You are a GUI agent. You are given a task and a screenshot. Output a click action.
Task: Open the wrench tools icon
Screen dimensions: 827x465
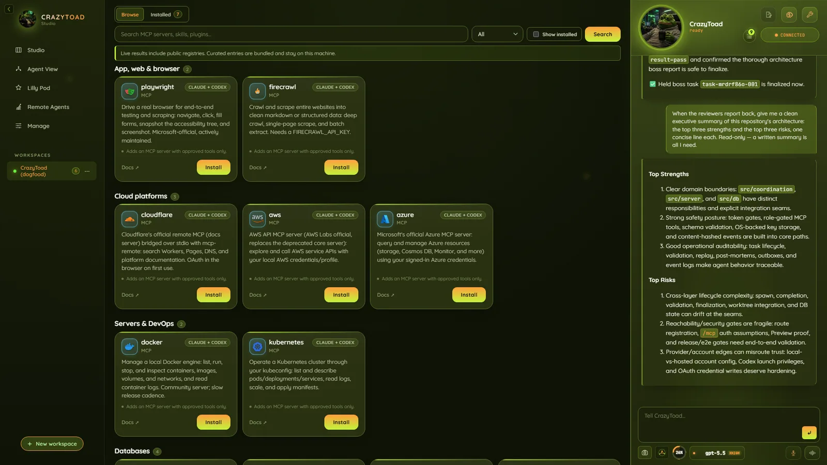810,15
